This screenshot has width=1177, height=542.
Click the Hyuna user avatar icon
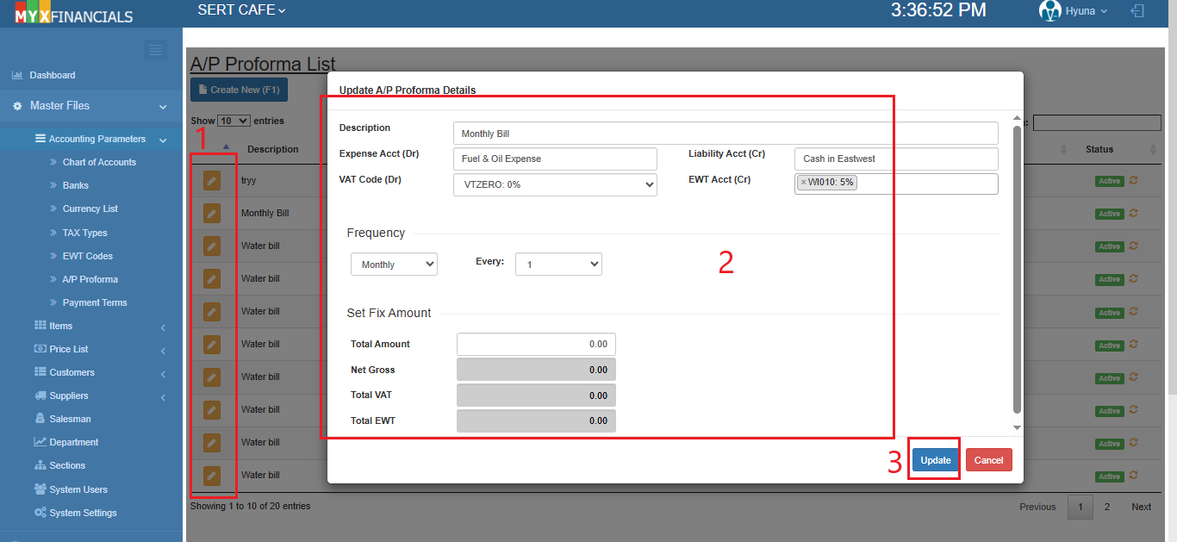[x=1049, y=11]
